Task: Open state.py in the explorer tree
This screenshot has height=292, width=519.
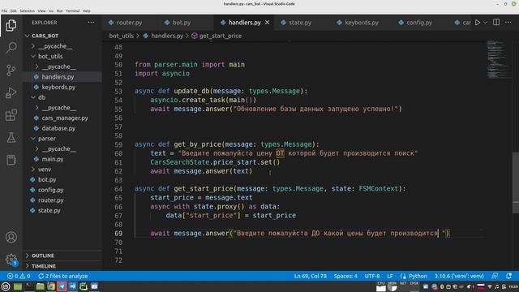Action: pyautogui.click(x=49, y=210)
